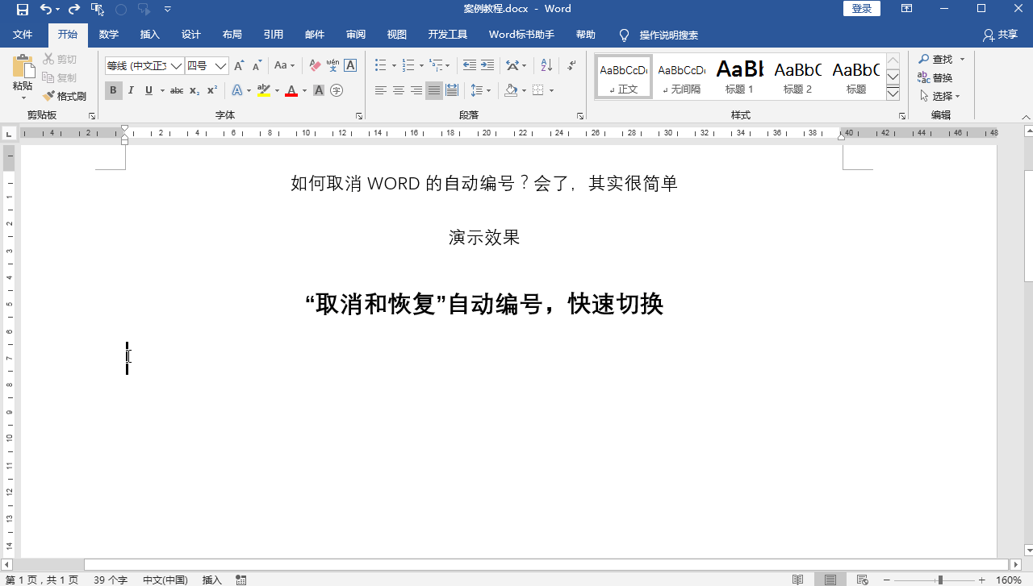Toggle strikethrough formatting
1033x586 pixels.
pyautogui.click(x=177, y=90)
